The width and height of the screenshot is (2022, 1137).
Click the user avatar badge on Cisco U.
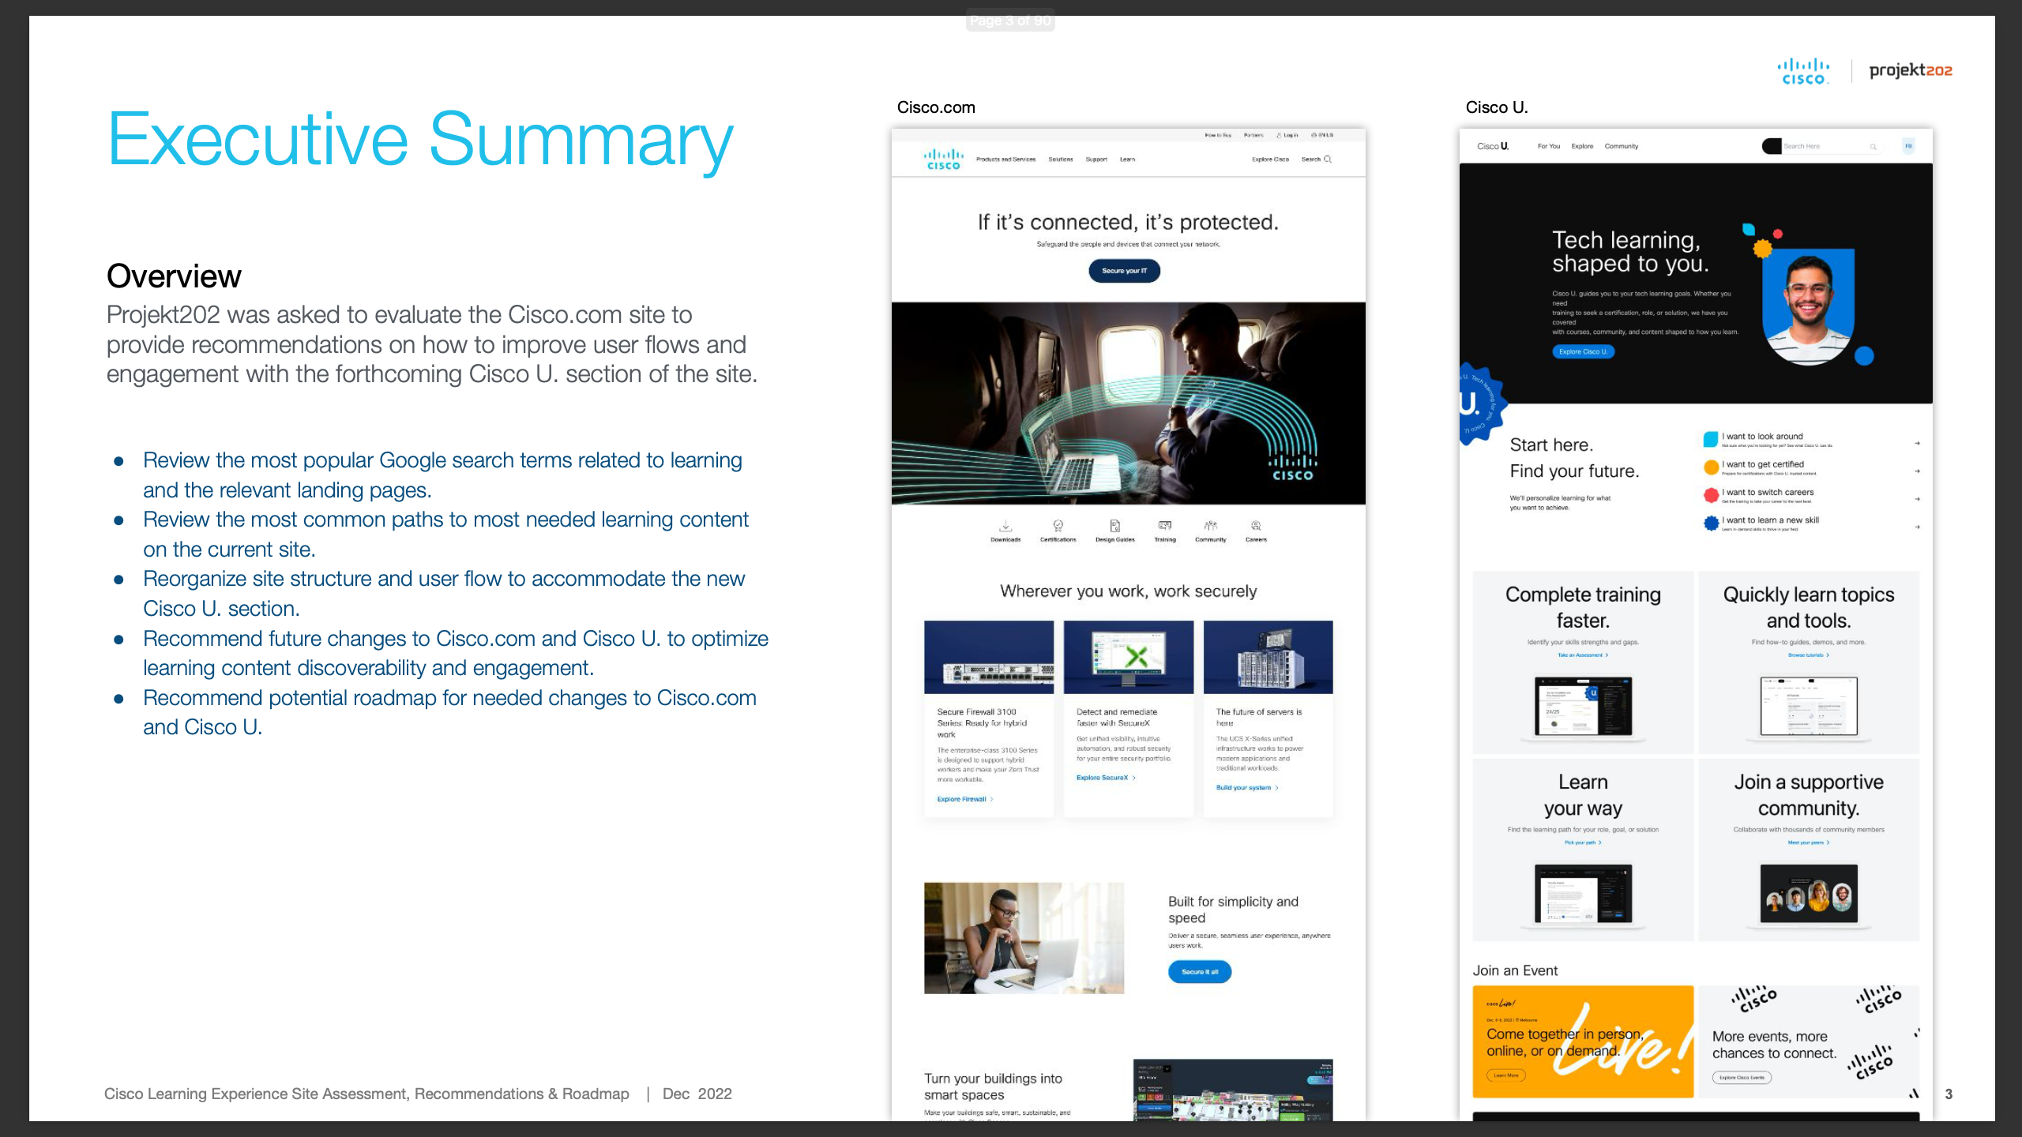click(x=1908, y=146)
